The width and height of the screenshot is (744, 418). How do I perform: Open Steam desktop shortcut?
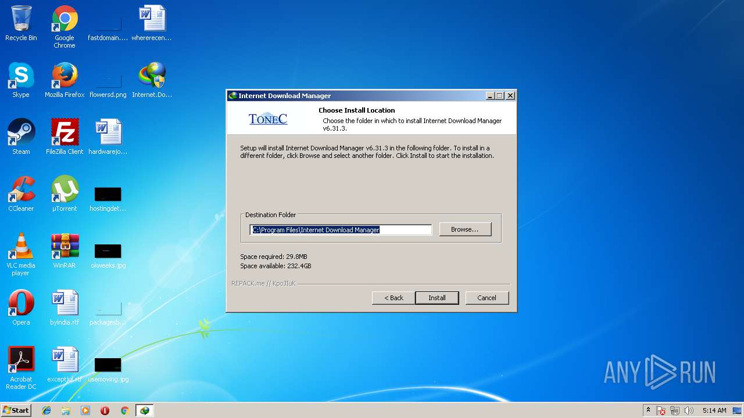pyautogui.click(x=21, y=137)
